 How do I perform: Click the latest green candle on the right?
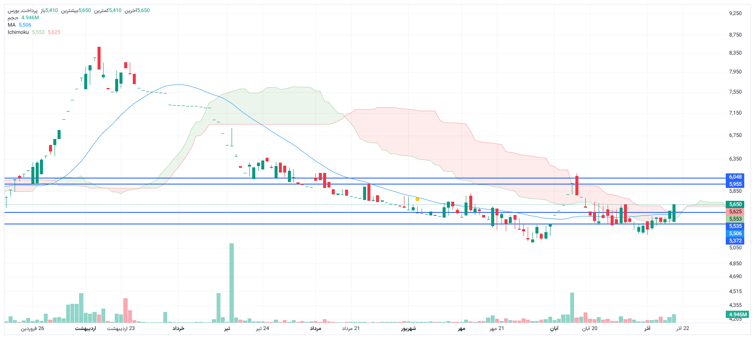tap(674, 213)
